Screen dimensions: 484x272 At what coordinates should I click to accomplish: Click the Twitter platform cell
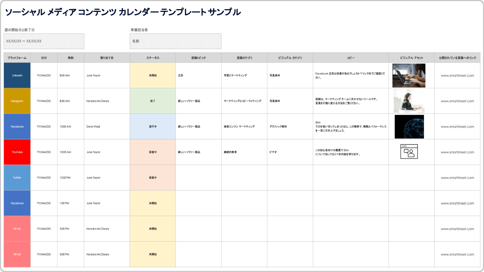[x=17, y=178]
